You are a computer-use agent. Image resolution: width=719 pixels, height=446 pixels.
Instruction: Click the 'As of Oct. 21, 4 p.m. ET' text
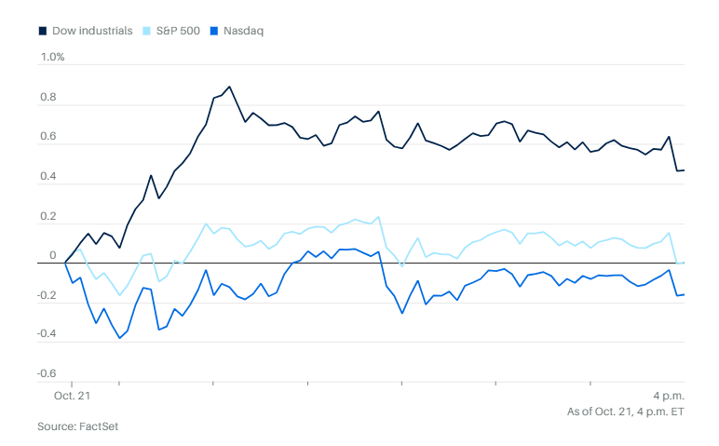(625, 411)
